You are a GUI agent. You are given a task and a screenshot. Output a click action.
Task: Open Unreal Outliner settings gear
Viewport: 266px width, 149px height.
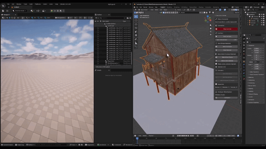[130, 18]
